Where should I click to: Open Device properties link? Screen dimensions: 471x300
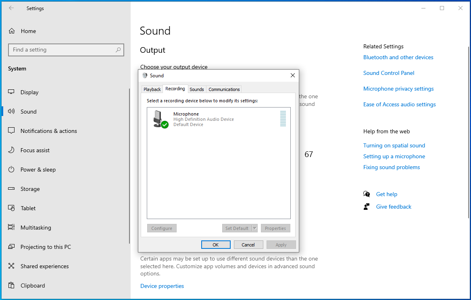coord(162,286)
